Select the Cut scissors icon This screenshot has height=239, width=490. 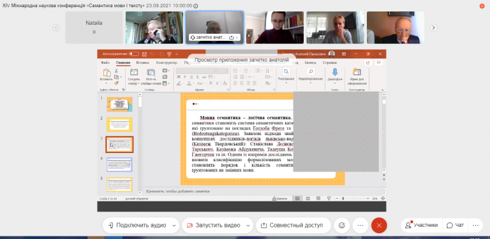[116, 71]
